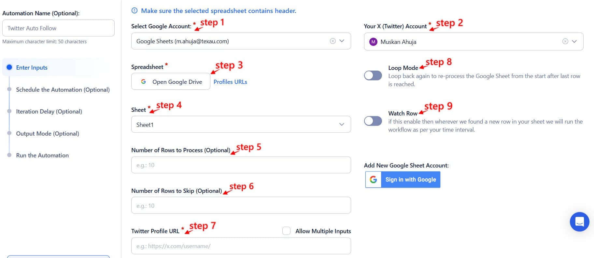This screenshot has width=594, height=258.
Task: Expand the X (Twitter) Account dropdown
Action: [x=574, y=41]
